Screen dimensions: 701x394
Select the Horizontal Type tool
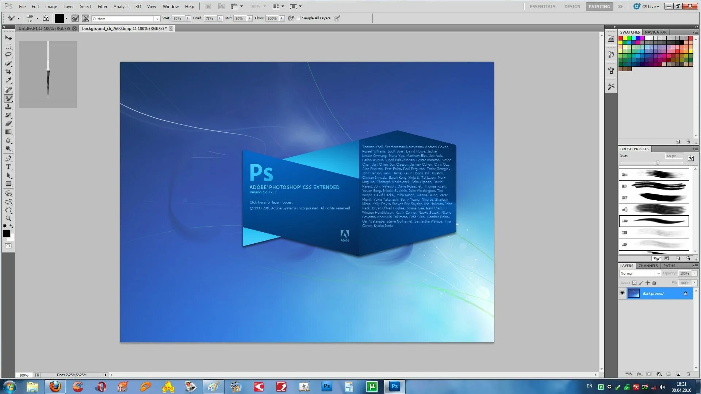click(x=9, y=167)
